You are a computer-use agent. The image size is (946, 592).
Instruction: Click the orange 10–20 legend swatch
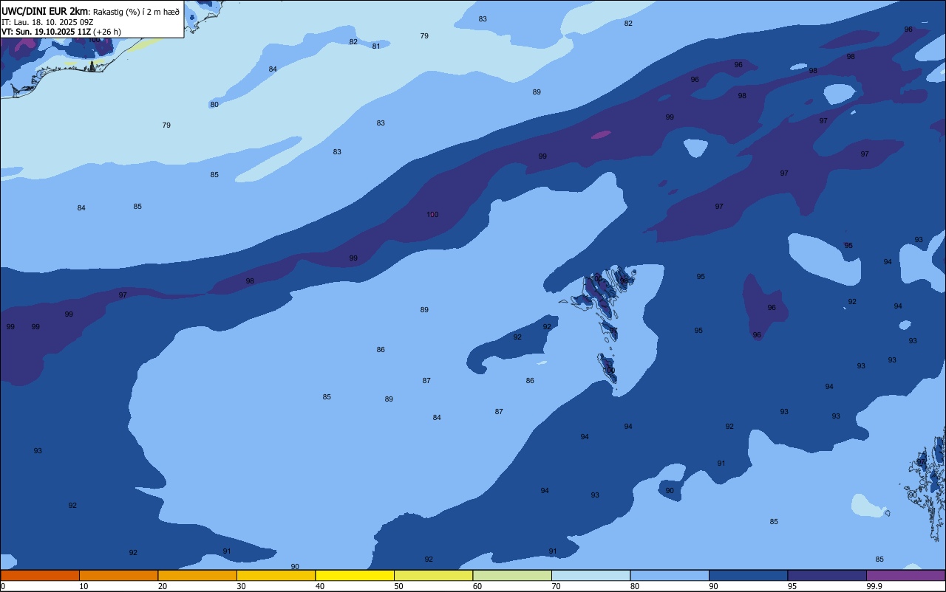[118, 575]
